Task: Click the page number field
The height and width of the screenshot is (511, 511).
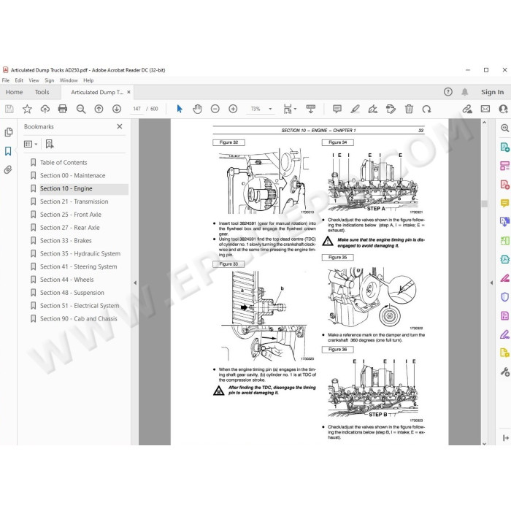Action: [137, 109]
